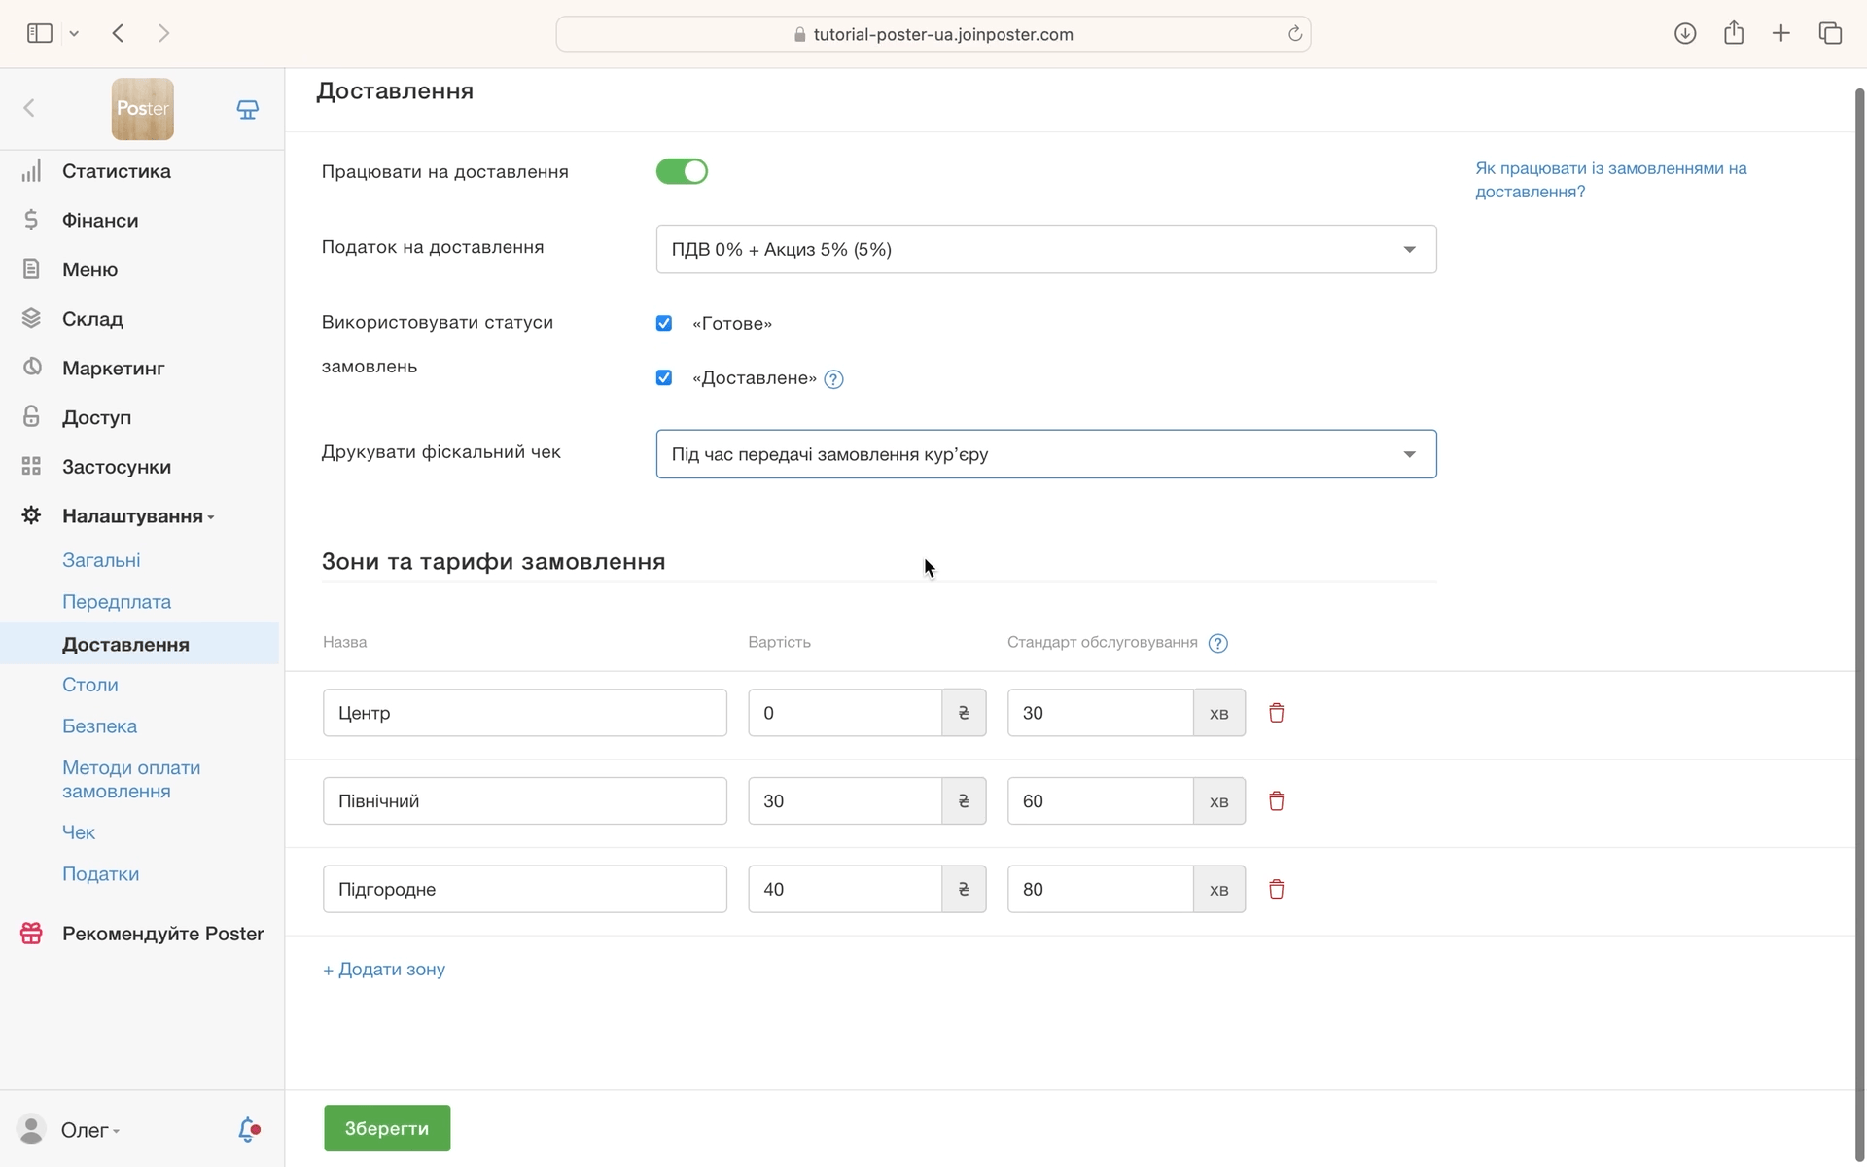This screenshot has height=1167, width=1867.
Task: Click help icon next to «Доставлене»
Action: click(833, 379)
